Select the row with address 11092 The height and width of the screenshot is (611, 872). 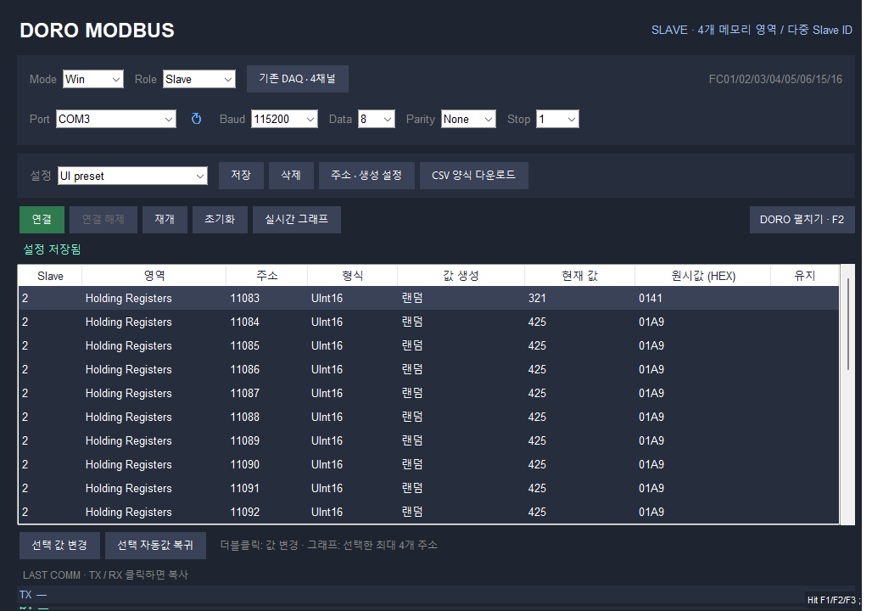coord(428,512)
